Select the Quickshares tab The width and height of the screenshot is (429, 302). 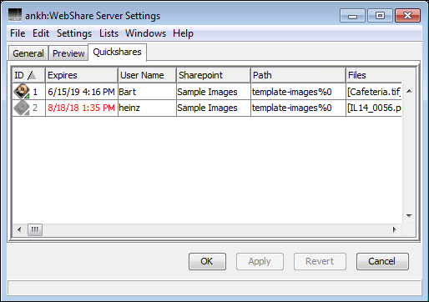coord(117,52)
